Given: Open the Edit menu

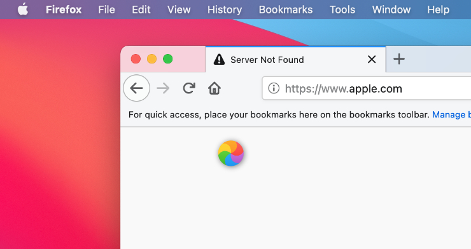Looking at the screenshot, I should (x=141, y=10).
